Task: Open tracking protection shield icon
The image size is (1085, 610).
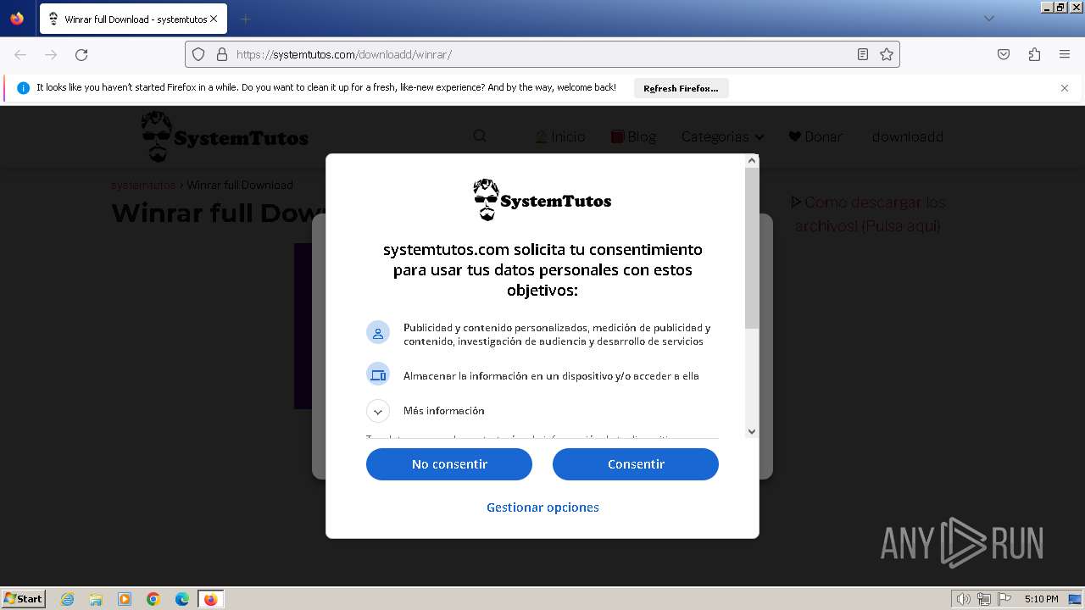Action: point(198,54)
